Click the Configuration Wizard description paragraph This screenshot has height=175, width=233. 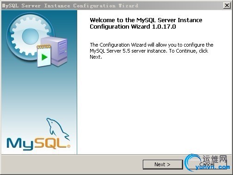(152, 51)
